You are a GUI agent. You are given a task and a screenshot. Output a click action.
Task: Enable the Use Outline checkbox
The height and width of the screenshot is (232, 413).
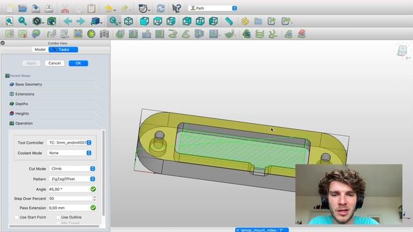click(58, 217)
